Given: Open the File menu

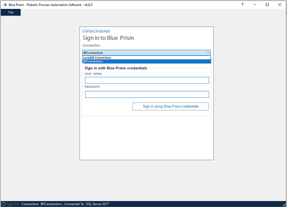Looking at the screenshot, I should (x=11, y=12).
